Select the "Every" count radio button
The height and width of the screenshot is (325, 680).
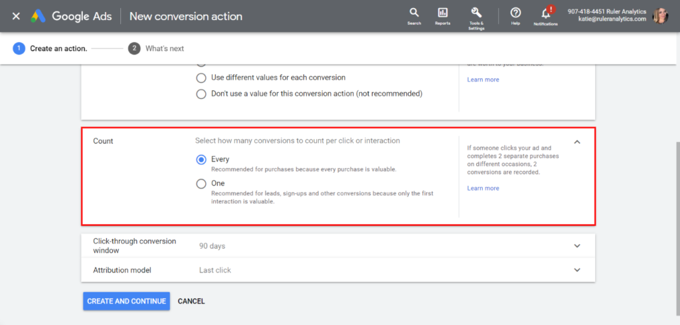[x=201, y=160]
